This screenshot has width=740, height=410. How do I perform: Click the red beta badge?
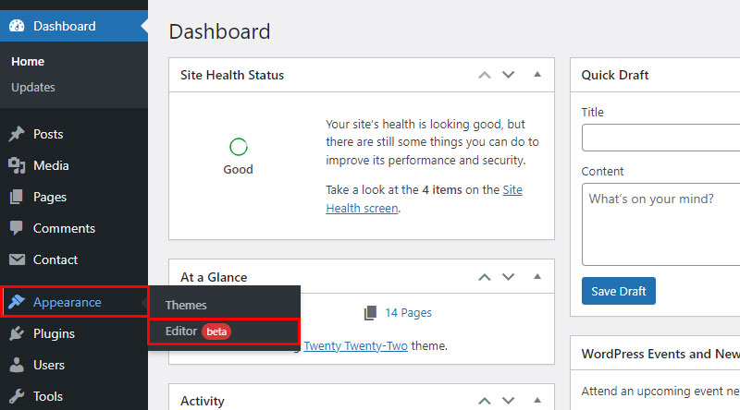click(x=216, y=332)
